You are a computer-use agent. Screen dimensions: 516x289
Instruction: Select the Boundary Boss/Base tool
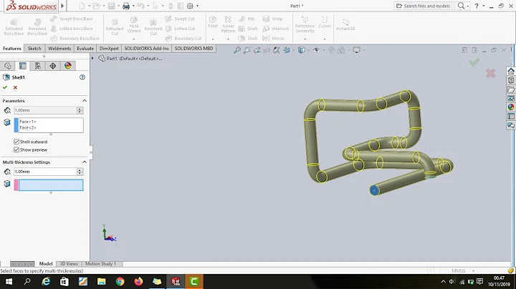(75, 39)
